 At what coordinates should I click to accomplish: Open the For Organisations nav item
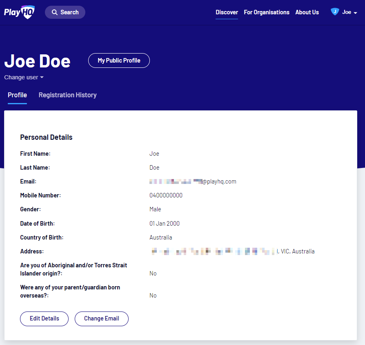click(267, 12)
